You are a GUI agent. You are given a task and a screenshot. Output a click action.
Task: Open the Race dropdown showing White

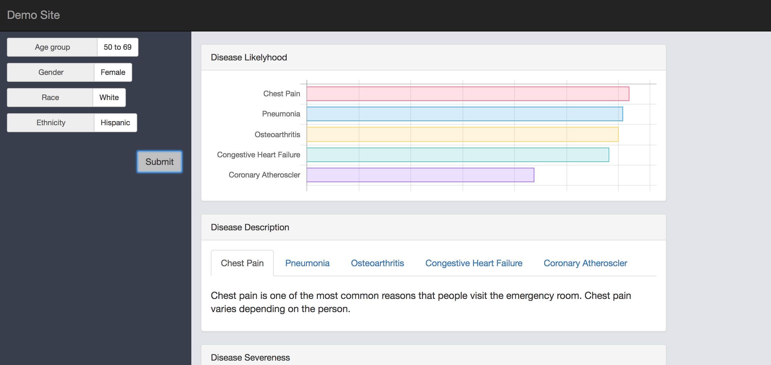click(x=109, y=98)
